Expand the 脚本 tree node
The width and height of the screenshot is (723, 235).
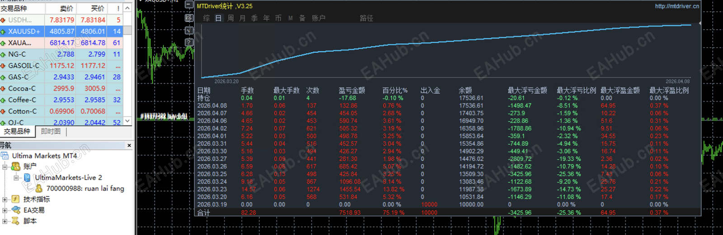5,221
